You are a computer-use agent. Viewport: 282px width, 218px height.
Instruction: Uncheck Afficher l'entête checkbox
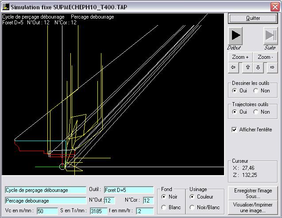click(235, 130)
